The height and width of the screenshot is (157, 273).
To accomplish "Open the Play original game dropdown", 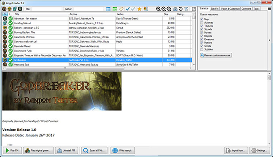I will 38,151.
